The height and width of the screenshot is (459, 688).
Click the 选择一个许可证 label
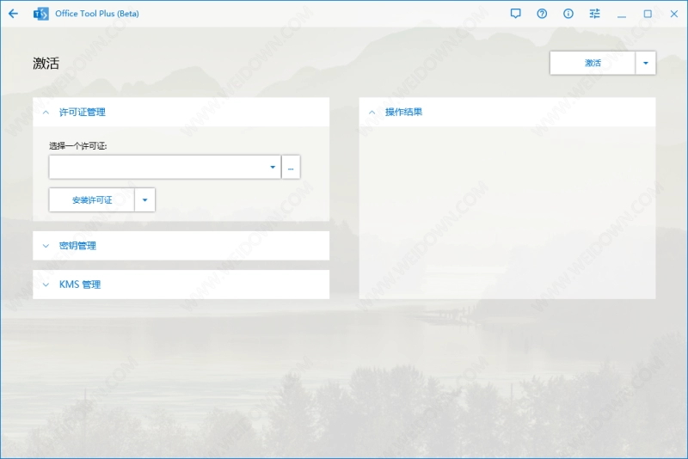click(77, 146)
